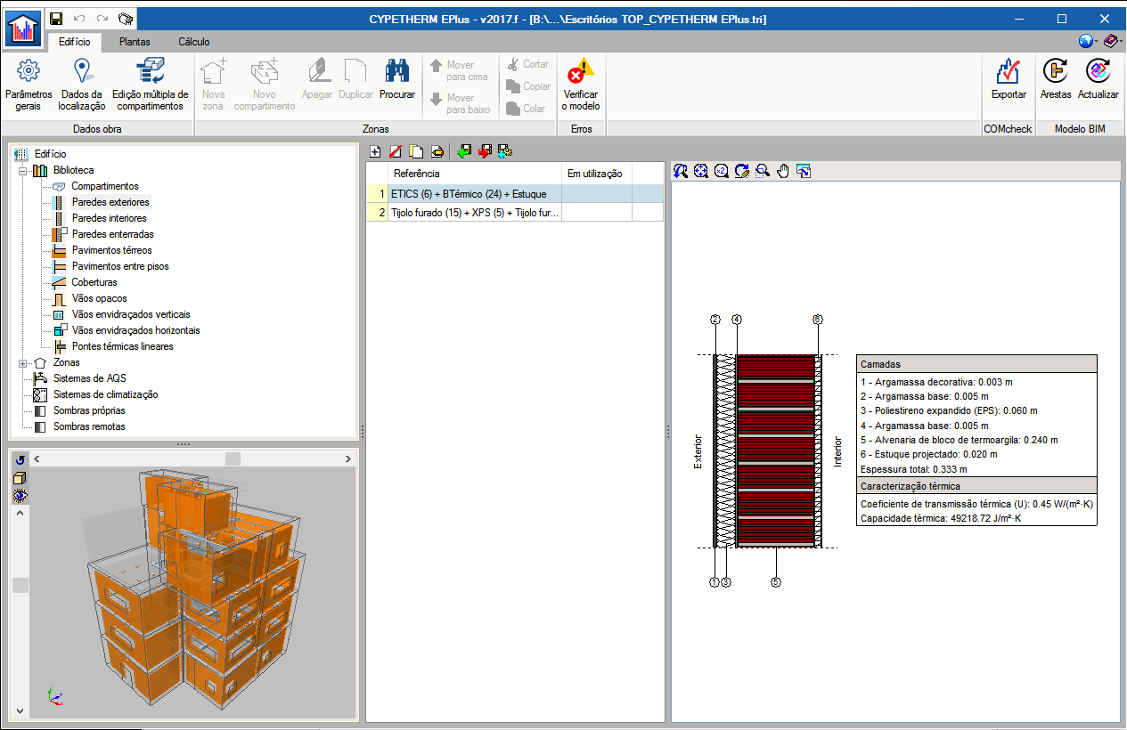The height and width of the screenshot is (730, 1127).
Task: Collapse the Biblioteca tree node
Action: coord(22,170)
